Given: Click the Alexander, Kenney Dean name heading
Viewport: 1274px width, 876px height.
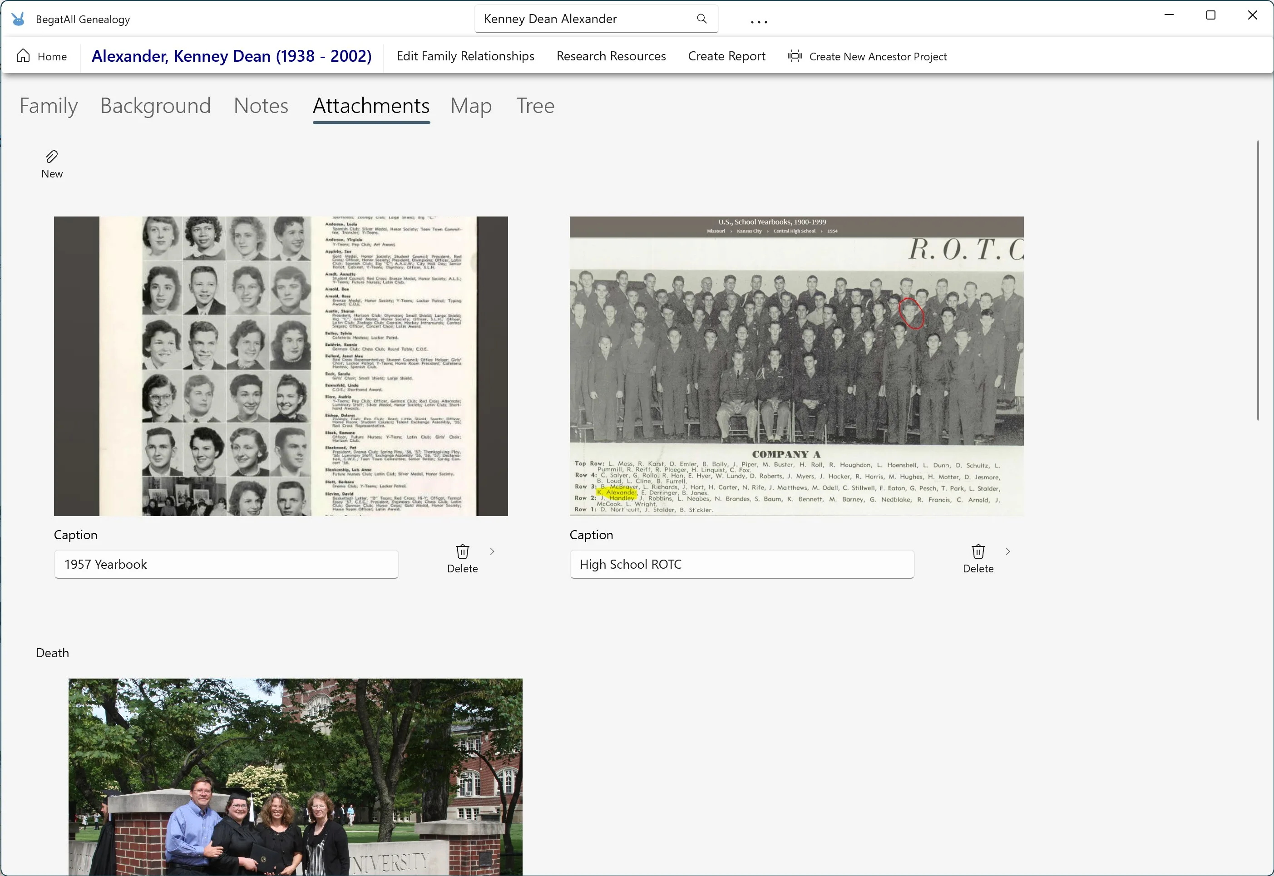Looking at the screenshot, I should (231, 56).
